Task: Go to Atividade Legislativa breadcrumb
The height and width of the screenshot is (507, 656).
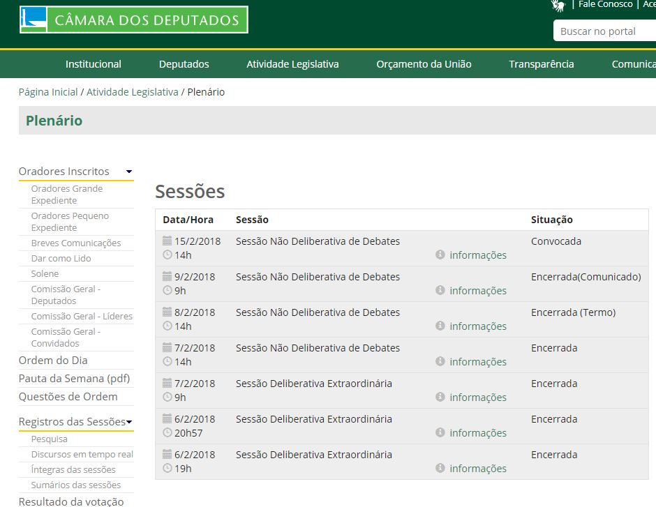Action: (132, 92)
